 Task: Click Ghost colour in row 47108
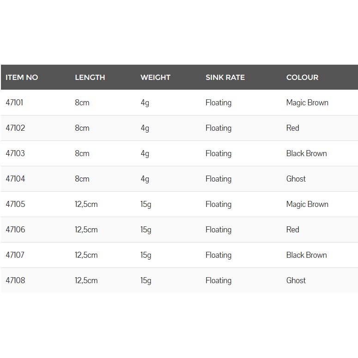pyautogui.click(x=296, y=280)
